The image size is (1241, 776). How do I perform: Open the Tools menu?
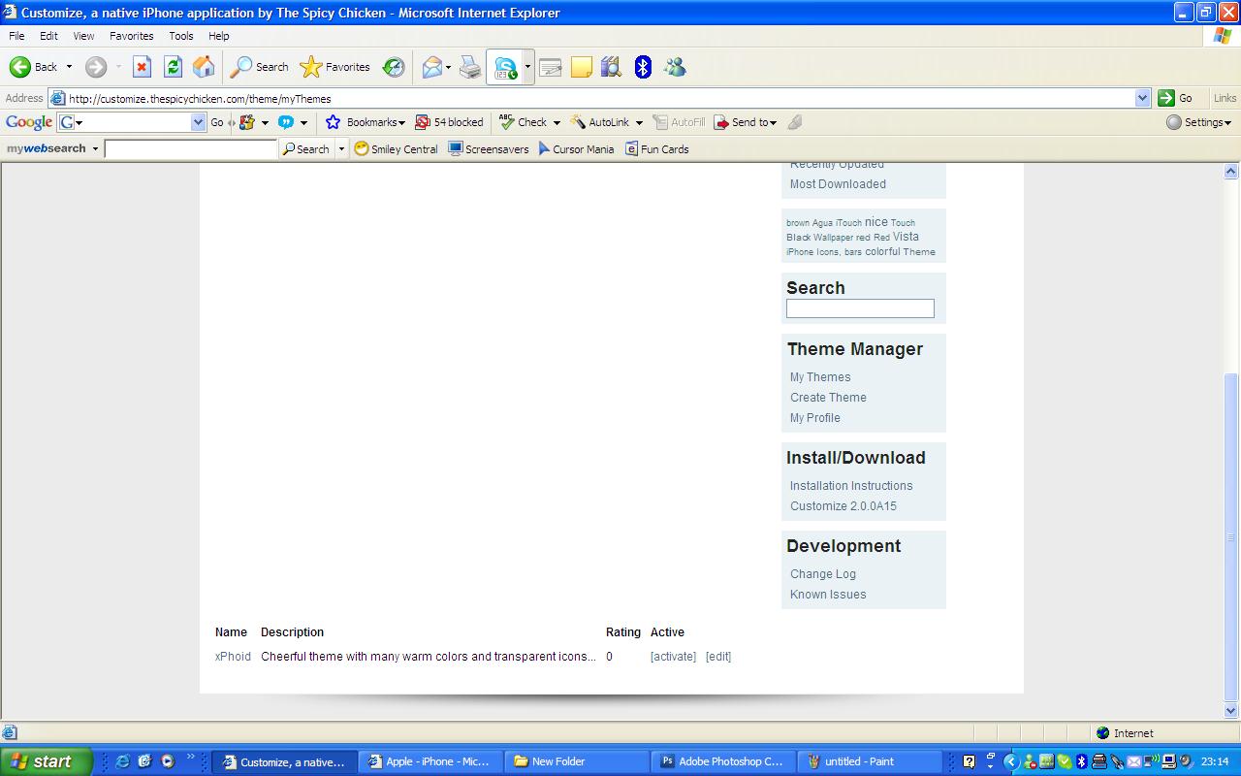[181, 36]
